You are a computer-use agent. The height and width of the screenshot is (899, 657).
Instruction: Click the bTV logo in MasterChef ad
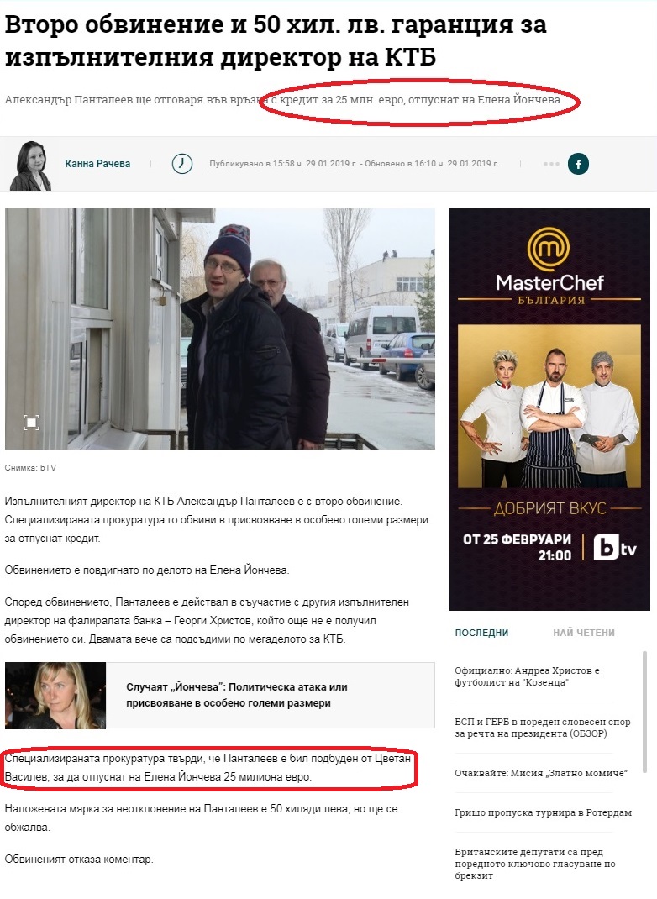tap(615, 548)
